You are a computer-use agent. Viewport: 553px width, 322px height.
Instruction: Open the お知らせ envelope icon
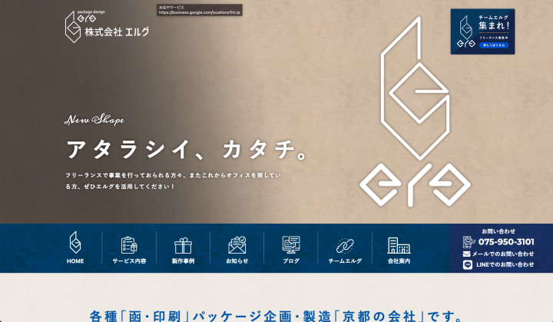click(237, 244)
